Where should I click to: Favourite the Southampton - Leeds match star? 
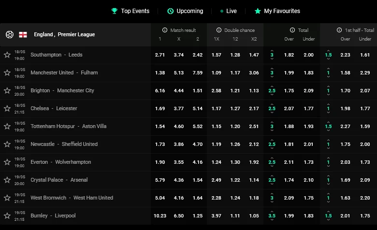(7, 55)
